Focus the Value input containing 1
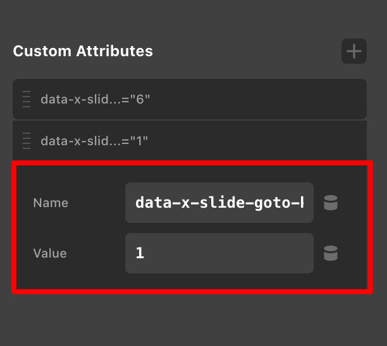The width and height of the screenshot is (387, 346). 219,253
